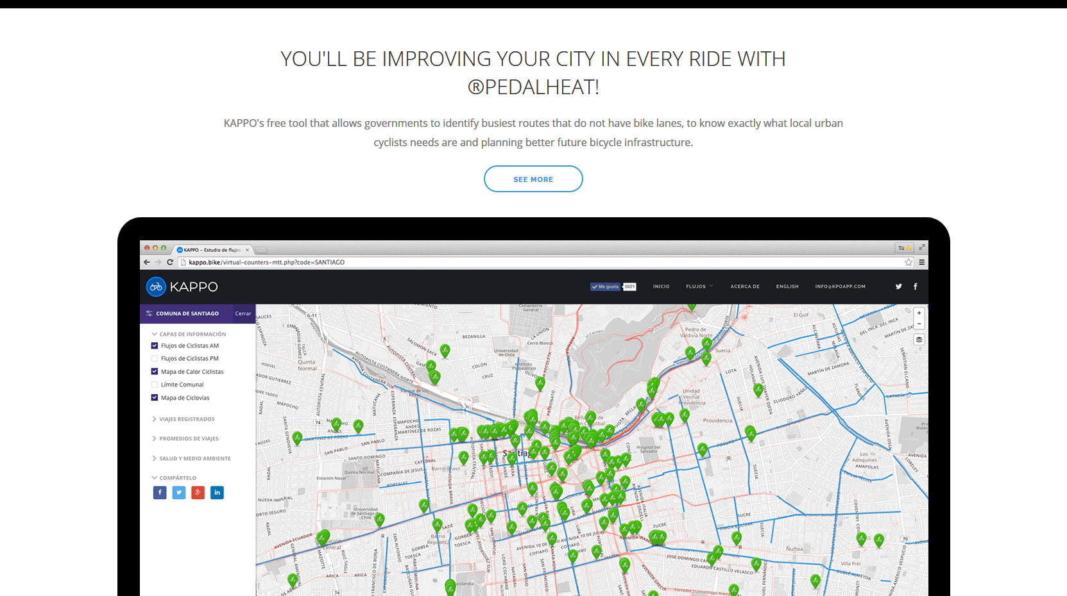Zoom out the map with minus

pos(919,324)
